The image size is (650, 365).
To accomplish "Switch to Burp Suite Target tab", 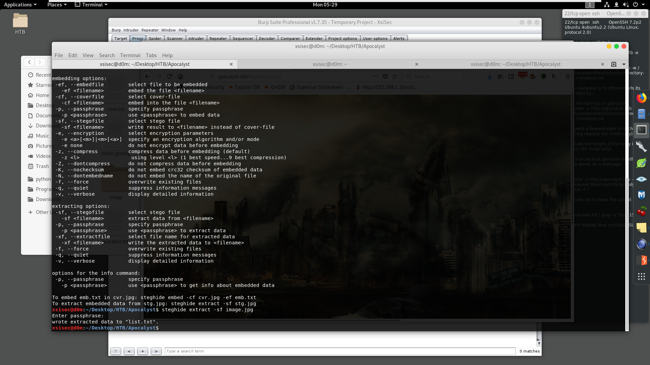I will [x=121, y=39].
